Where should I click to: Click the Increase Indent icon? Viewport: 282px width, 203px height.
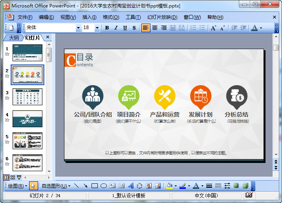[243, 28]
